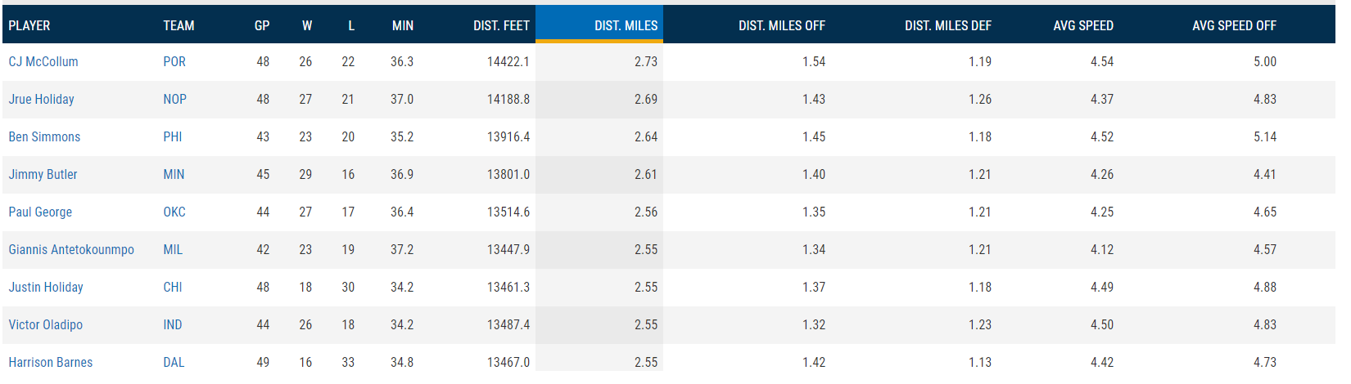This screenshot has width=1351, height=384.
Task: Open CJ McCollum player link
Action: [43, 62]
